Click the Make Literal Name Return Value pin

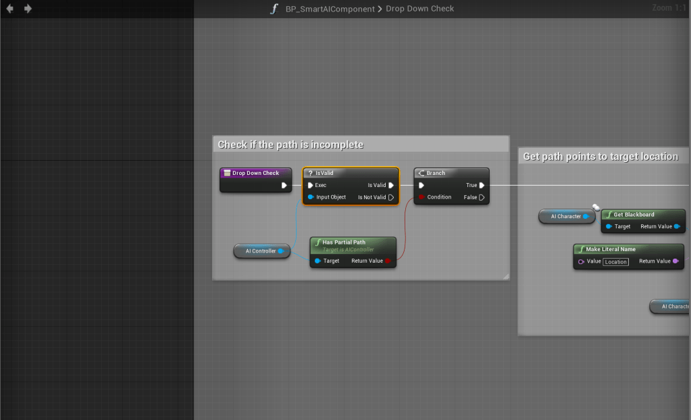coord(675,261)
